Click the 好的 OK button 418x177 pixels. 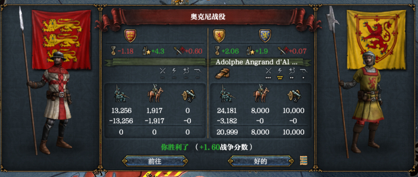coord(261,161)
